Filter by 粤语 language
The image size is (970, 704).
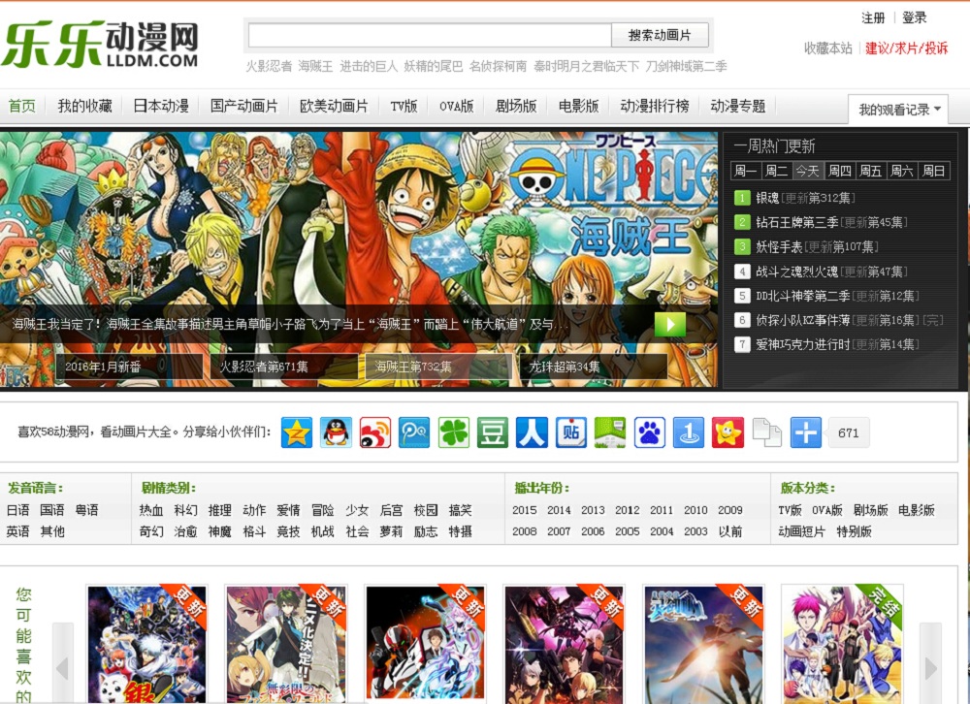tap(86, 510)
